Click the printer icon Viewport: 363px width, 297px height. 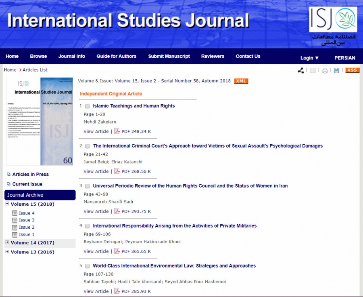point(325,71)
